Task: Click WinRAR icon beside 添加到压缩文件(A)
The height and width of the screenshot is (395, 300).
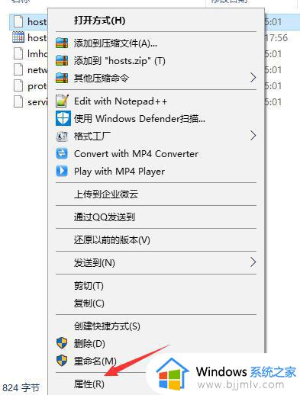Action: coord(62,43)
